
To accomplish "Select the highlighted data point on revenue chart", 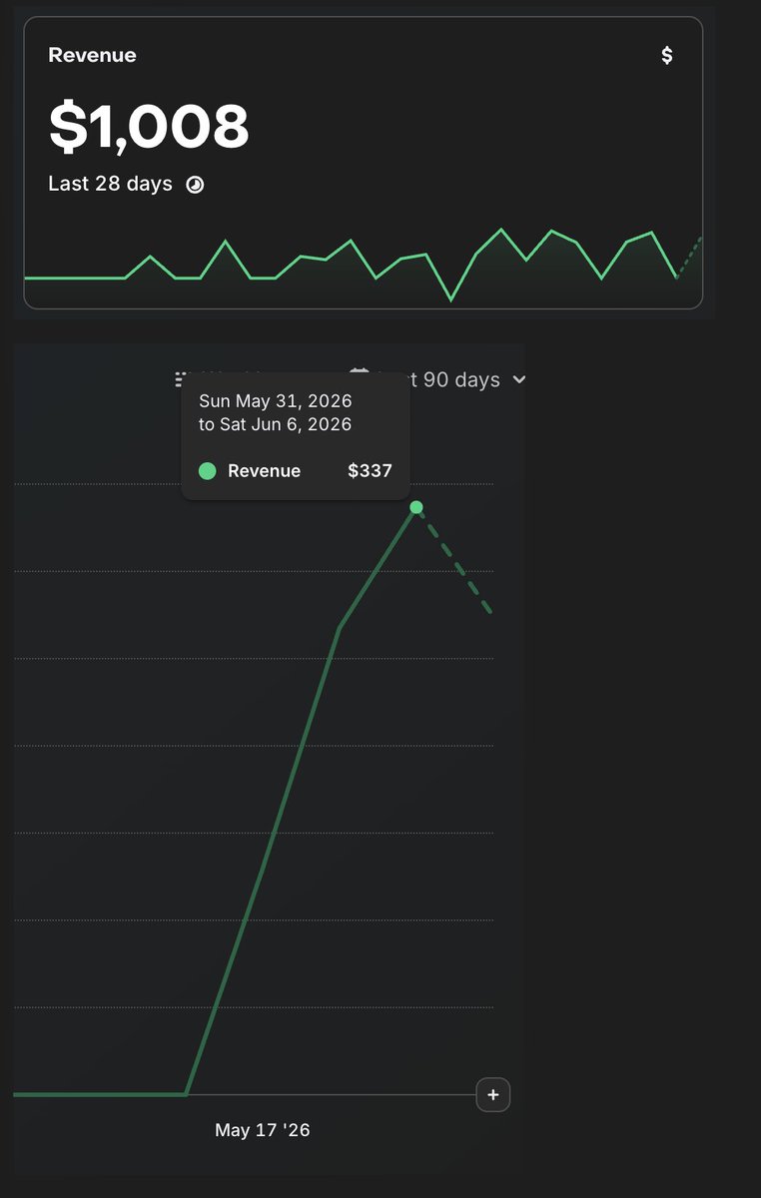I will pyautogui.click(x=416, y=507).
